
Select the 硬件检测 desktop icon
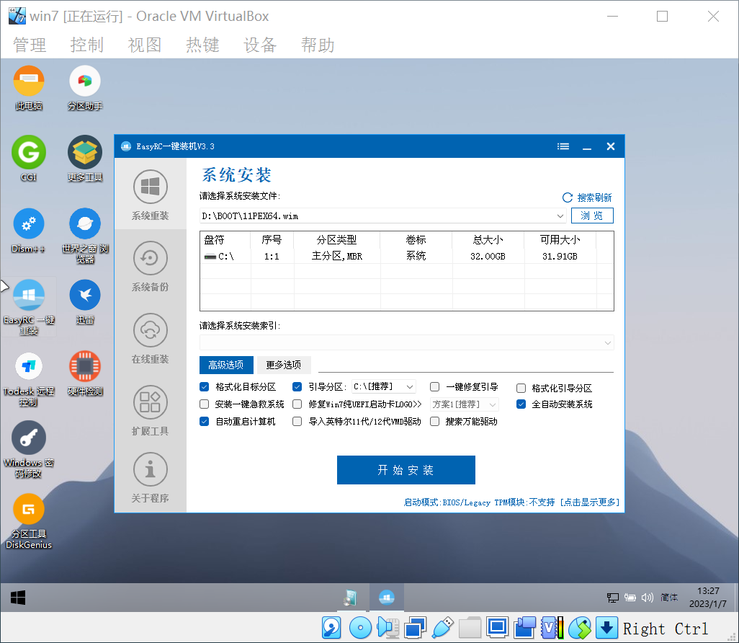coord(85,374)
